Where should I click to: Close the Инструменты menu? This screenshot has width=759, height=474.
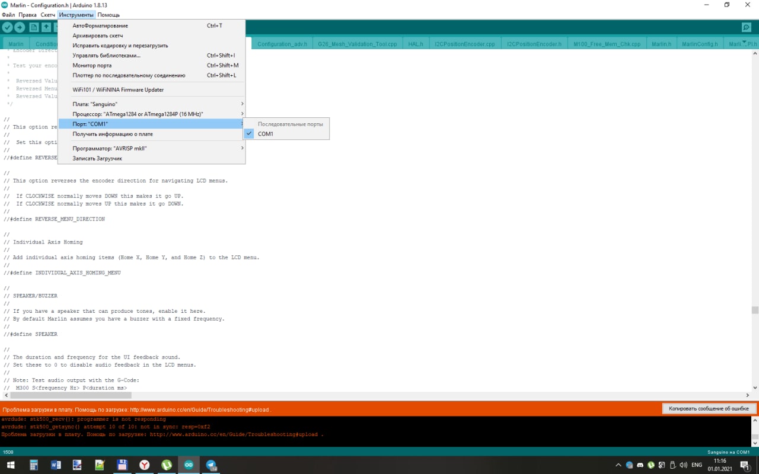point(76,14)
